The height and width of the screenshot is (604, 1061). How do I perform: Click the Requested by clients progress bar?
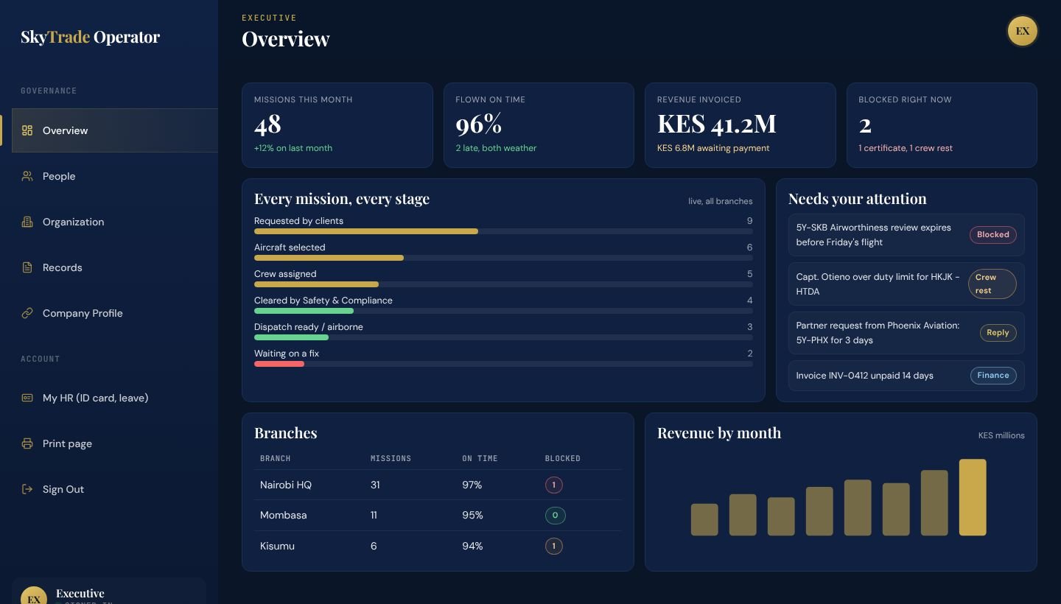(x=503, y=231)
